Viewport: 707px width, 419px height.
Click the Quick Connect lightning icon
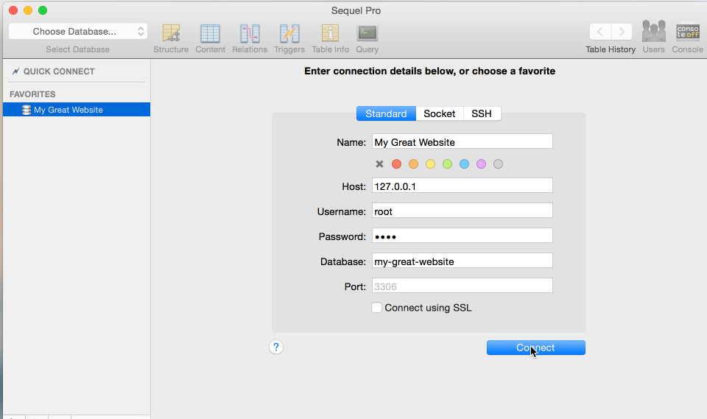click(15, 71)
